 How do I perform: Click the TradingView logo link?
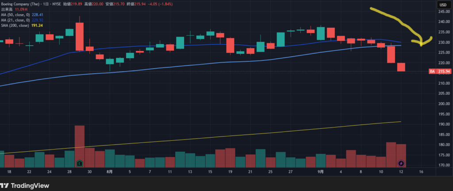pos(25,186)
